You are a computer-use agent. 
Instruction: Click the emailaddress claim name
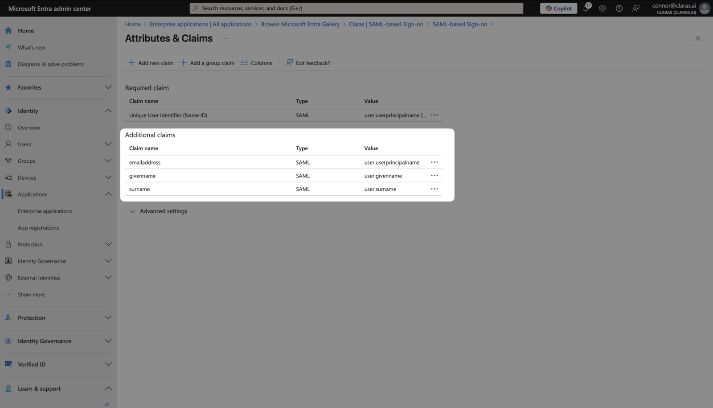pyautogui.click(x=145, y=162)
